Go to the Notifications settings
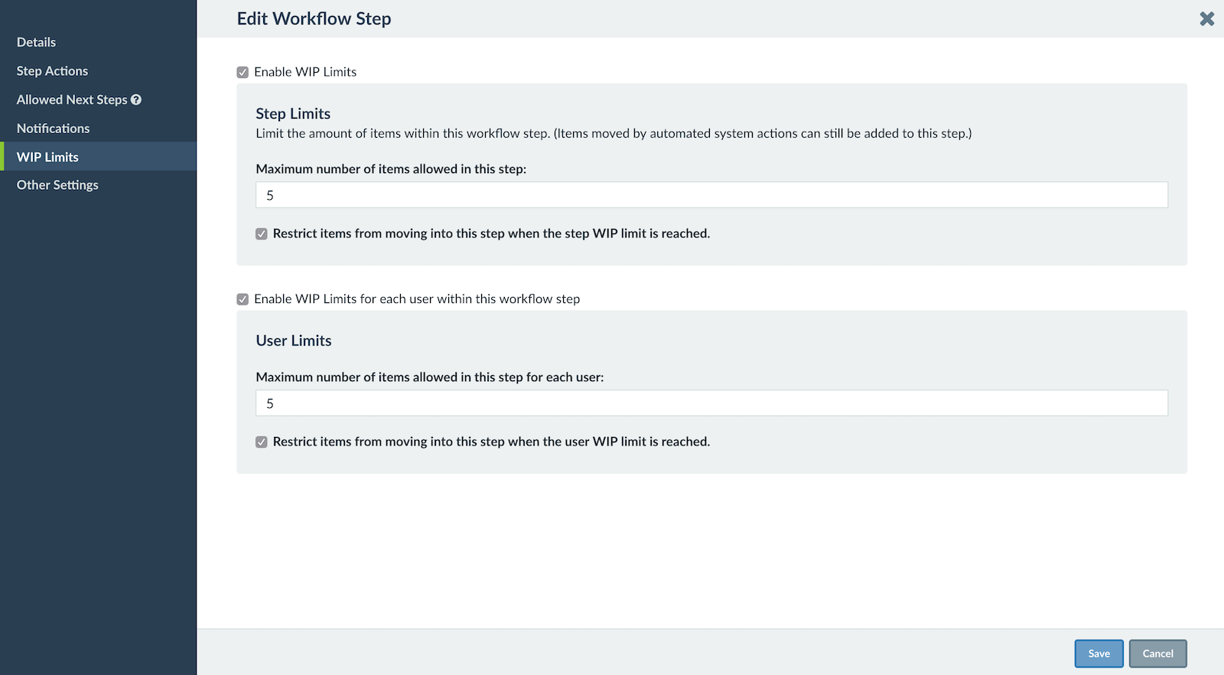 coord(53,128)
